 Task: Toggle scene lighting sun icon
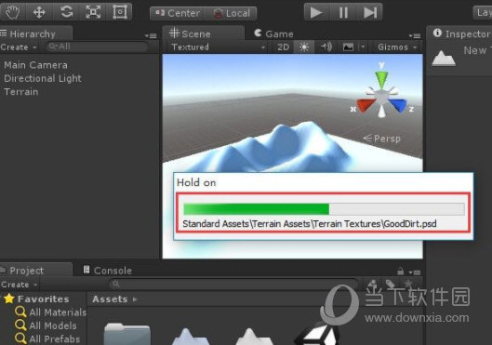point(304,47)
